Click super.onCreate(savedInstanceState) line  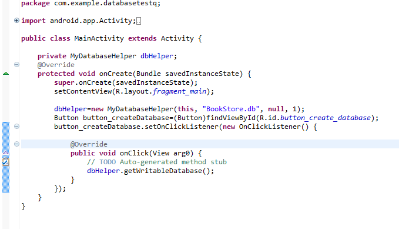(126, 82)
